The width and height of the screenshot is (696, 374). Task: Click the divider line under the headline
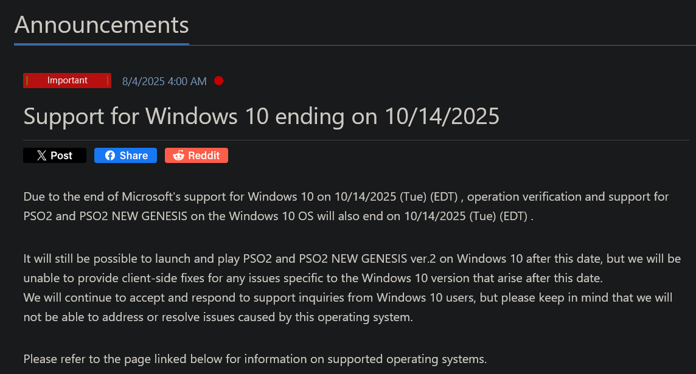(x=356, y=140)
